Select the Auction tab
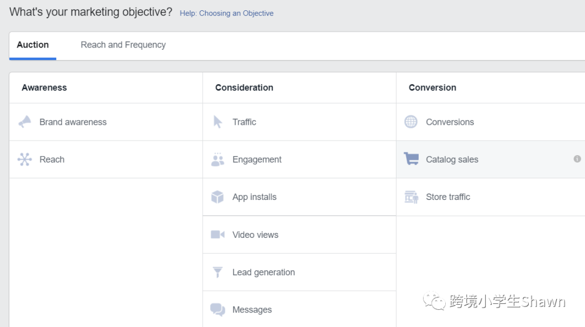This screenshot has width=585, height=327. 32,45
